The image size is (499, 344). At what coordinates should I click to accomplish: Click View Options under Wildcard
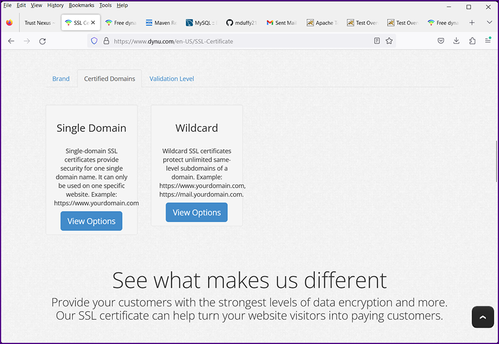click(196, 213)
